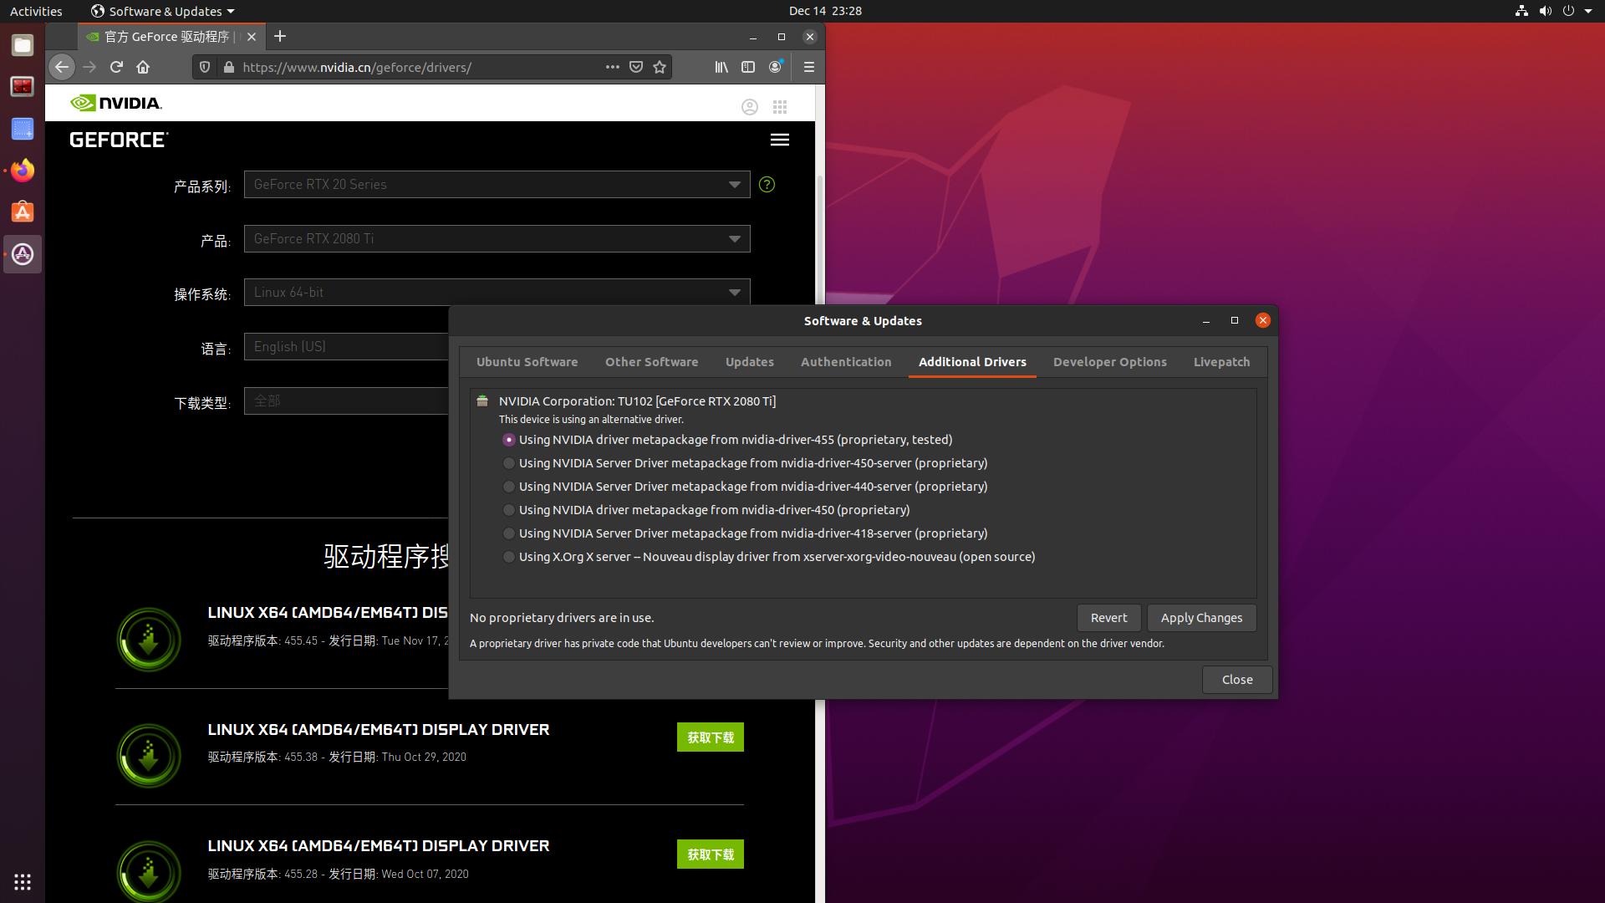Open Firefox hamburger menu
This screenshot has height=903, width=1605.
coord(808,67)
